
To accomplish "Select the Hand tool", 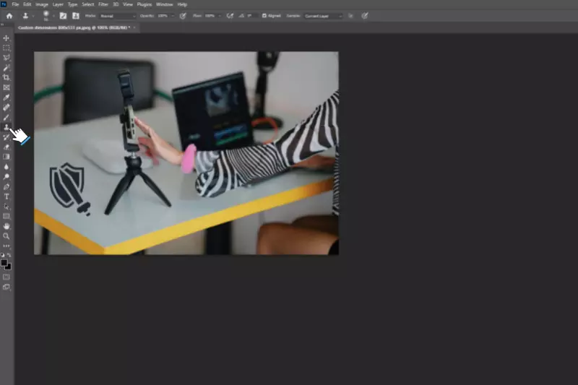I will pyautogui.click(x=7, y=226).
